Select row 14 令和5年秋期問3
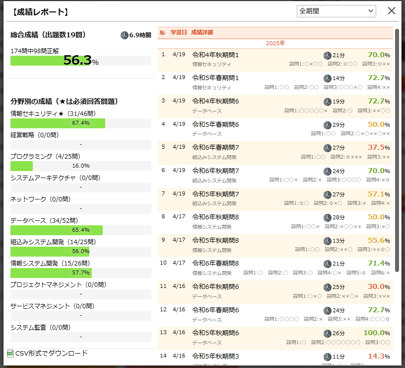The height and width of the screenshot is (368, 405). tap(275, 358)
